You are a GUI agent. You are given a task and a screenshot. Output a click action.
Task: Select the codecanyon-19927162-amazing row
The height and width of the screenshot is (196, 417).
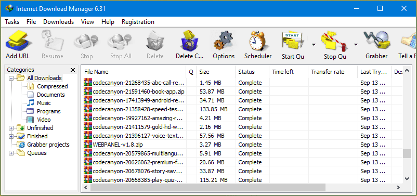point(242,118)
